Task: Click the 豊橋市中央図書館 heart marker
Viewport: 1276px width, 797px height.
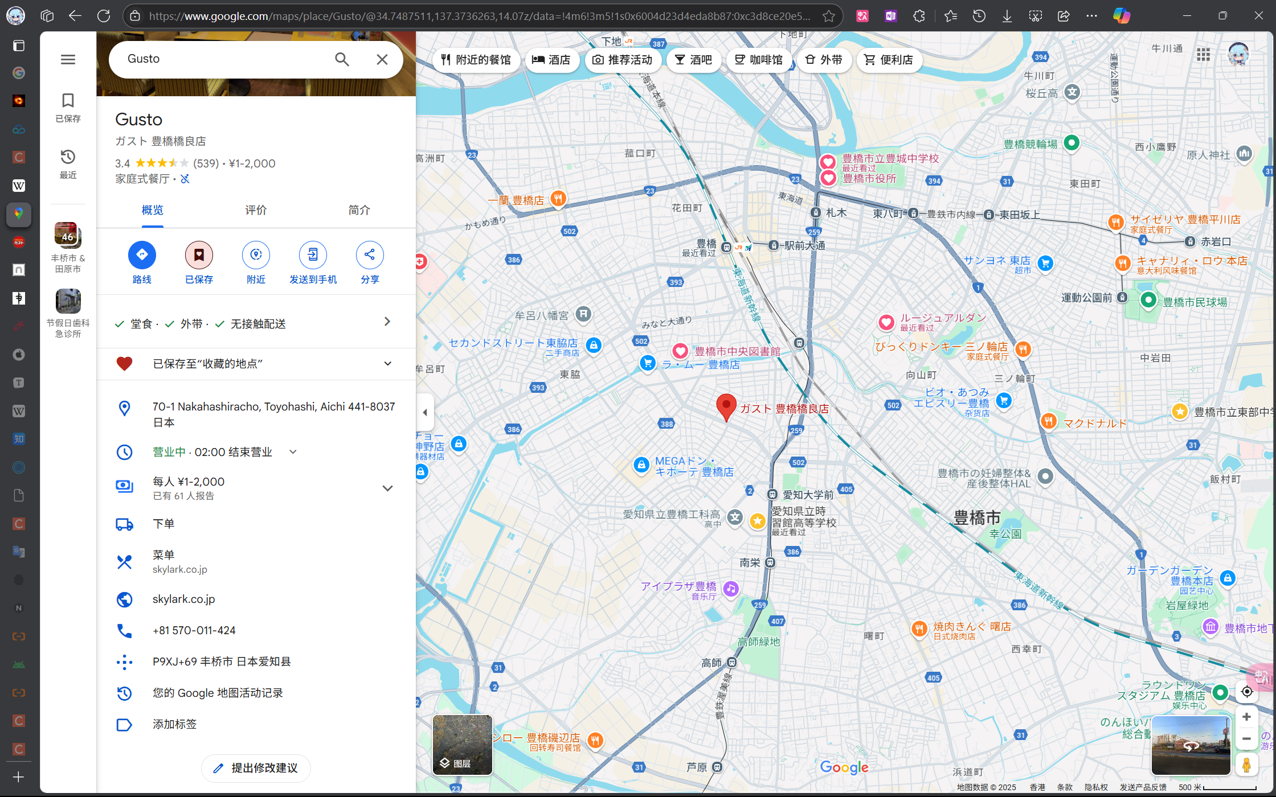Action: point(680,351)
